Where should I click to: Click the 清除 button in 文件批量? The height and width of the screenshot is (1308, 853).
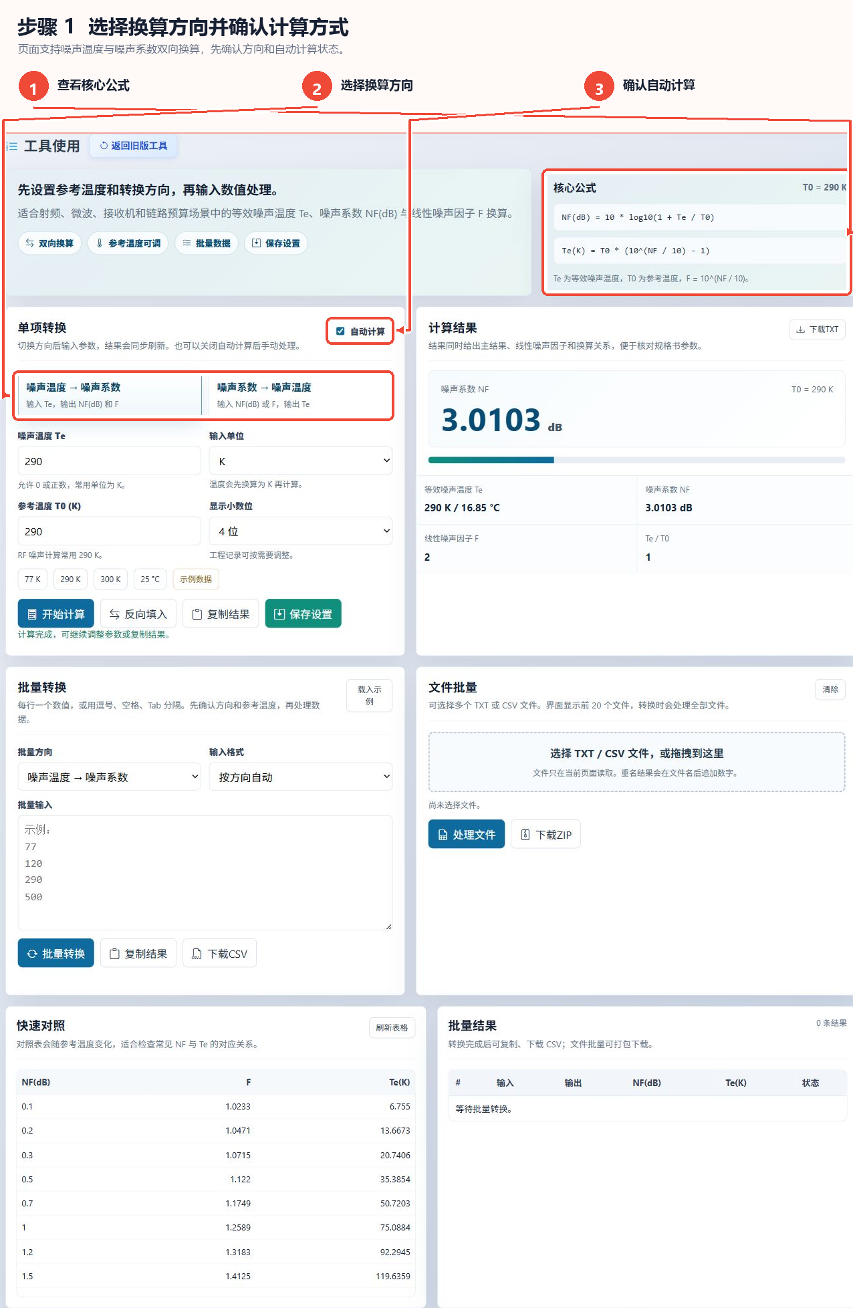point(830,689)
